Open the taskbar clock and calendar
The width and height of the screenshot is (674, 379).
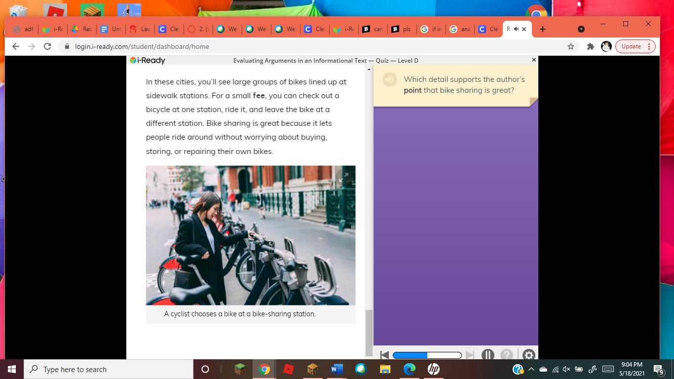[x=632, y=369]
